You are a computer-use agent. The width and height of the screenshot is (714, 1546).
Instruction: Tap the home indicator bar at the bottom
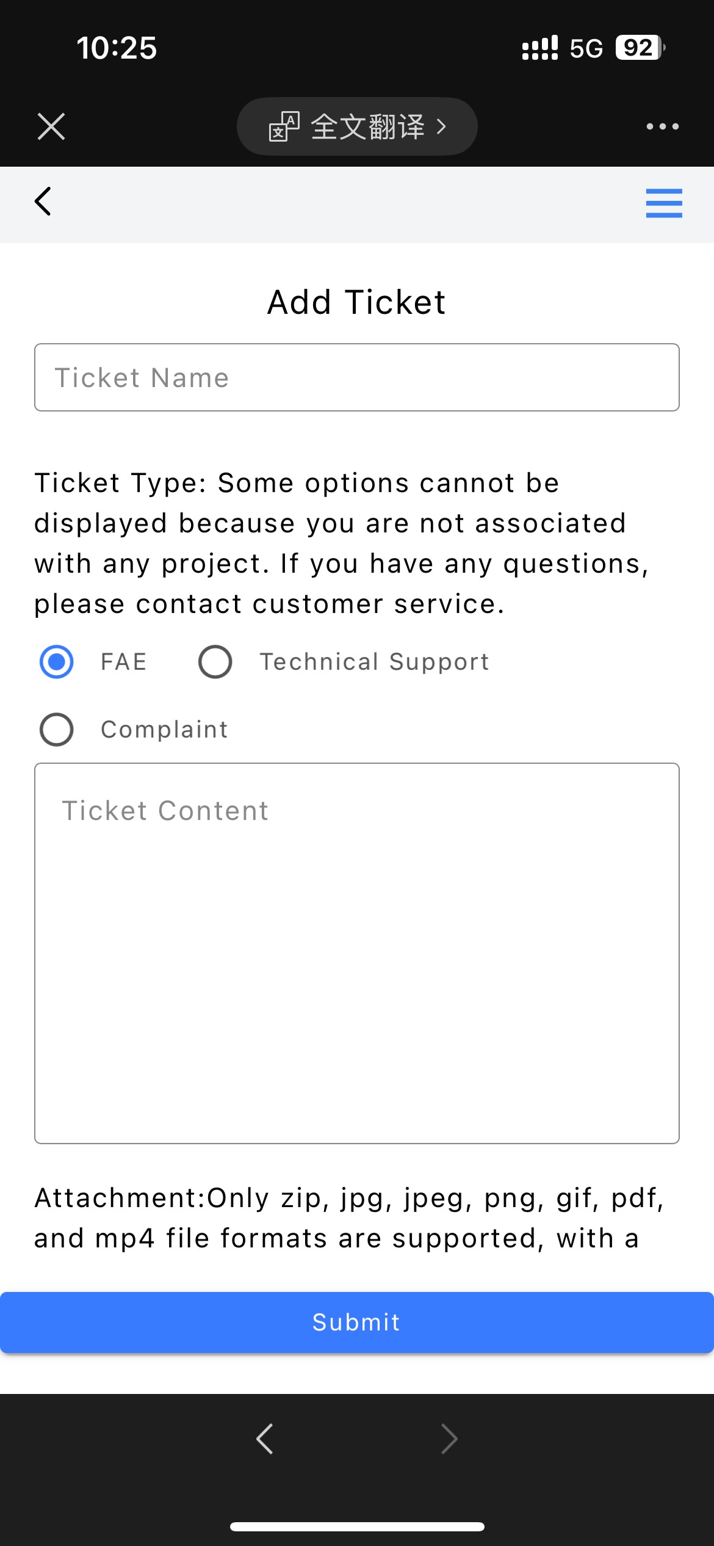pos(357,1527)
